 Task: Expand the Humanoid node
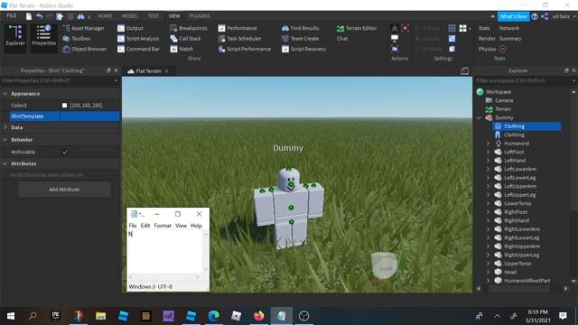pyautogui.click(x=488, y=144)
